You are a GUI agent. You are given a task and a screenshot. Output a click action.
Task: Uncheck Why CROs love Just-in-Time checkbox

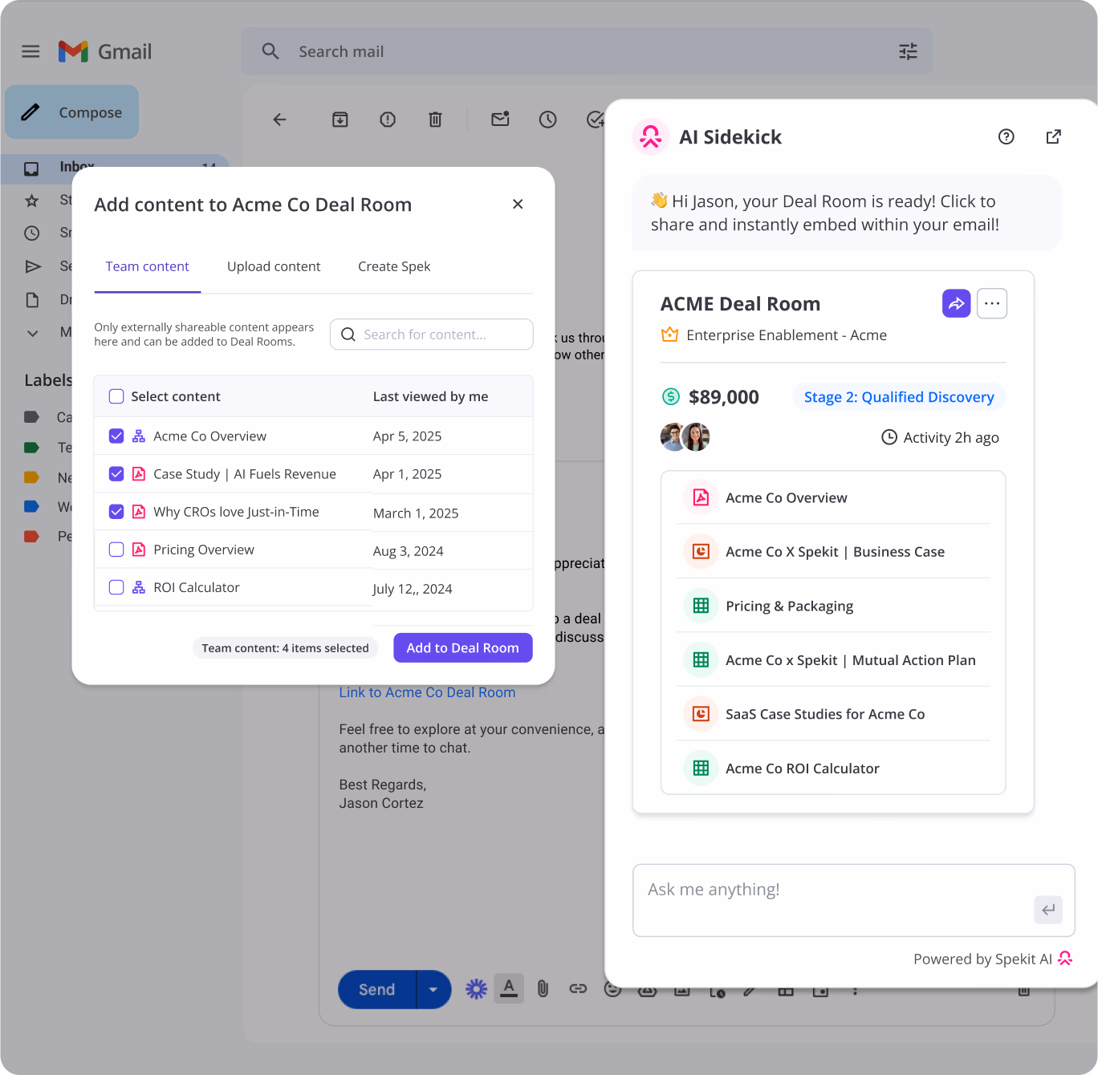(x=116, y=512)
